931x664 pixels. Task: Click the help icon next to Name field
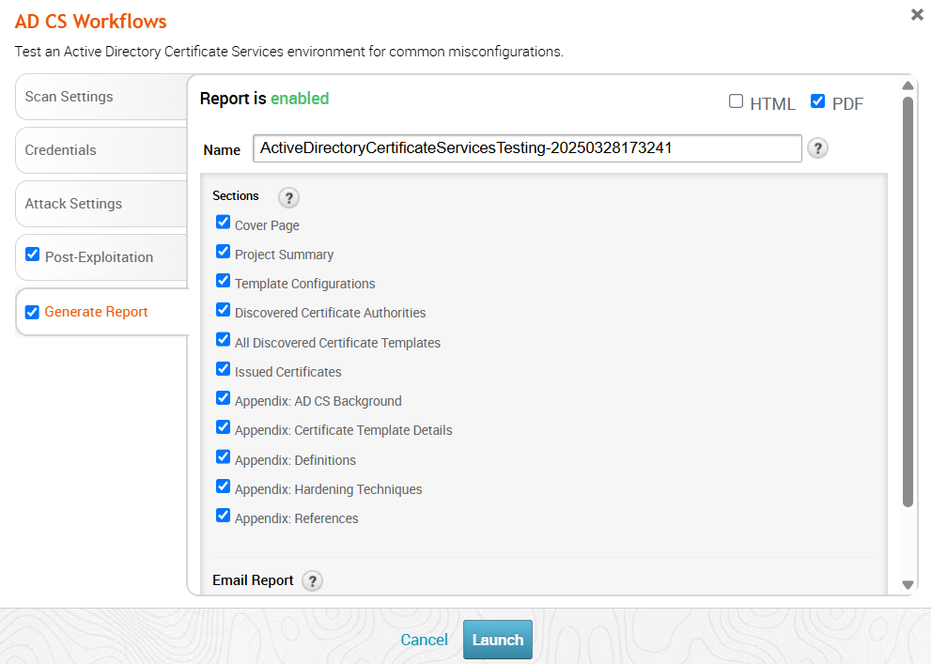(x=817, y=148)
